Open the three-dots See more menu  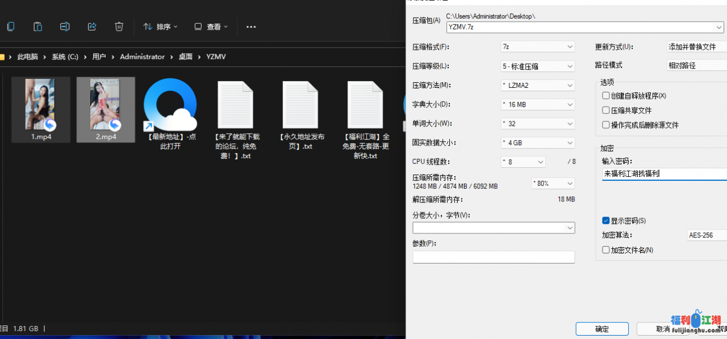[x=251, y=27]
